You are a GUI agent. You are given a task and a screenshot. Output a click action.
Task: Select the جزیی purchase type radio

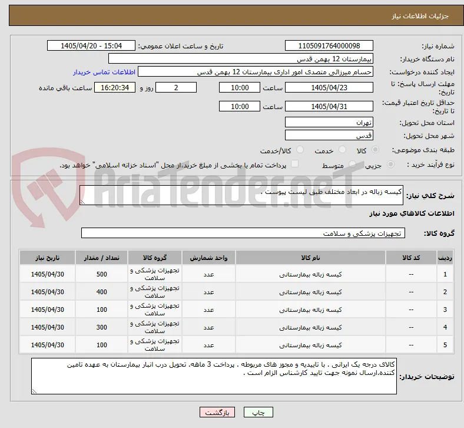[390, 164]
